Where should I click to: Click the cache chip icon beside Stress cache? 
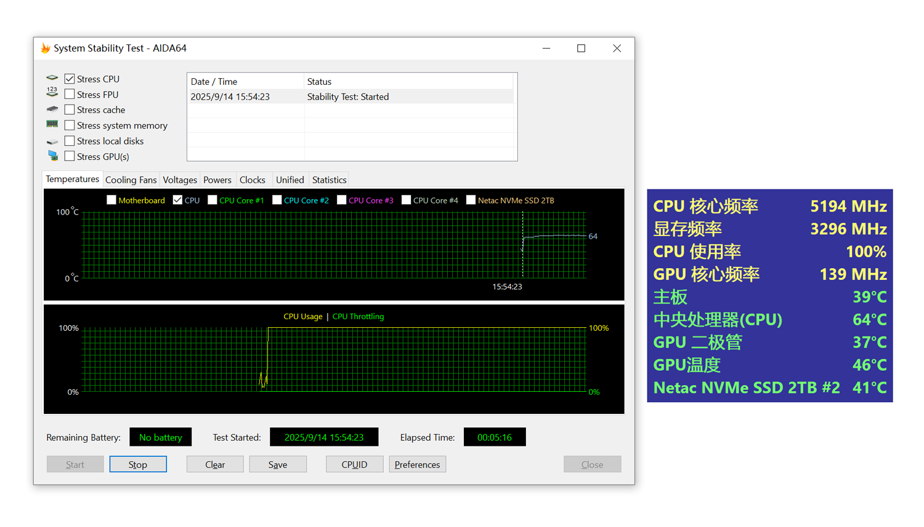(x=52, y=109)
